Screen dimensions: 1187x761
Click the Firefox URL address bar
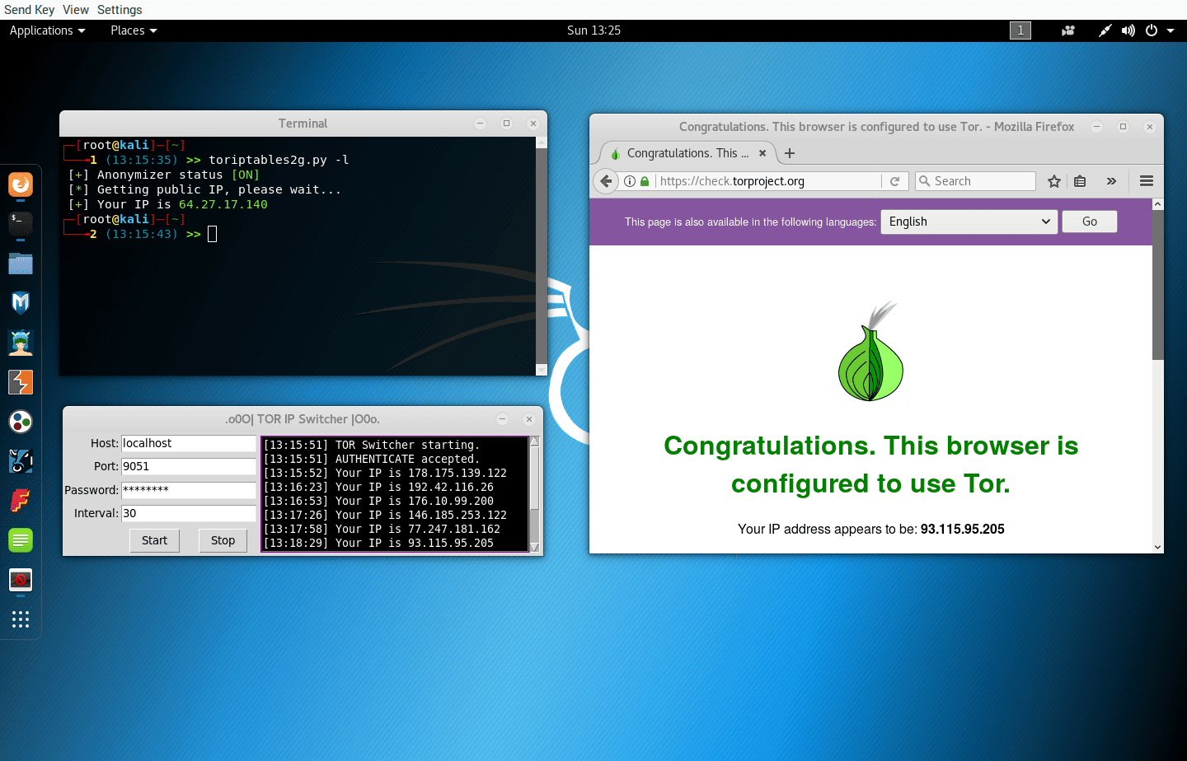768,181
